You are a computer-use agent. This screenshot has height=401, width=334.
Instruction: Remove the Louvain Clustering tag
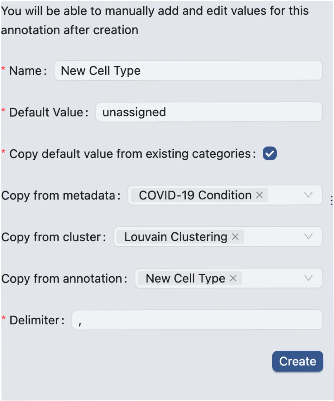[235, 236]
